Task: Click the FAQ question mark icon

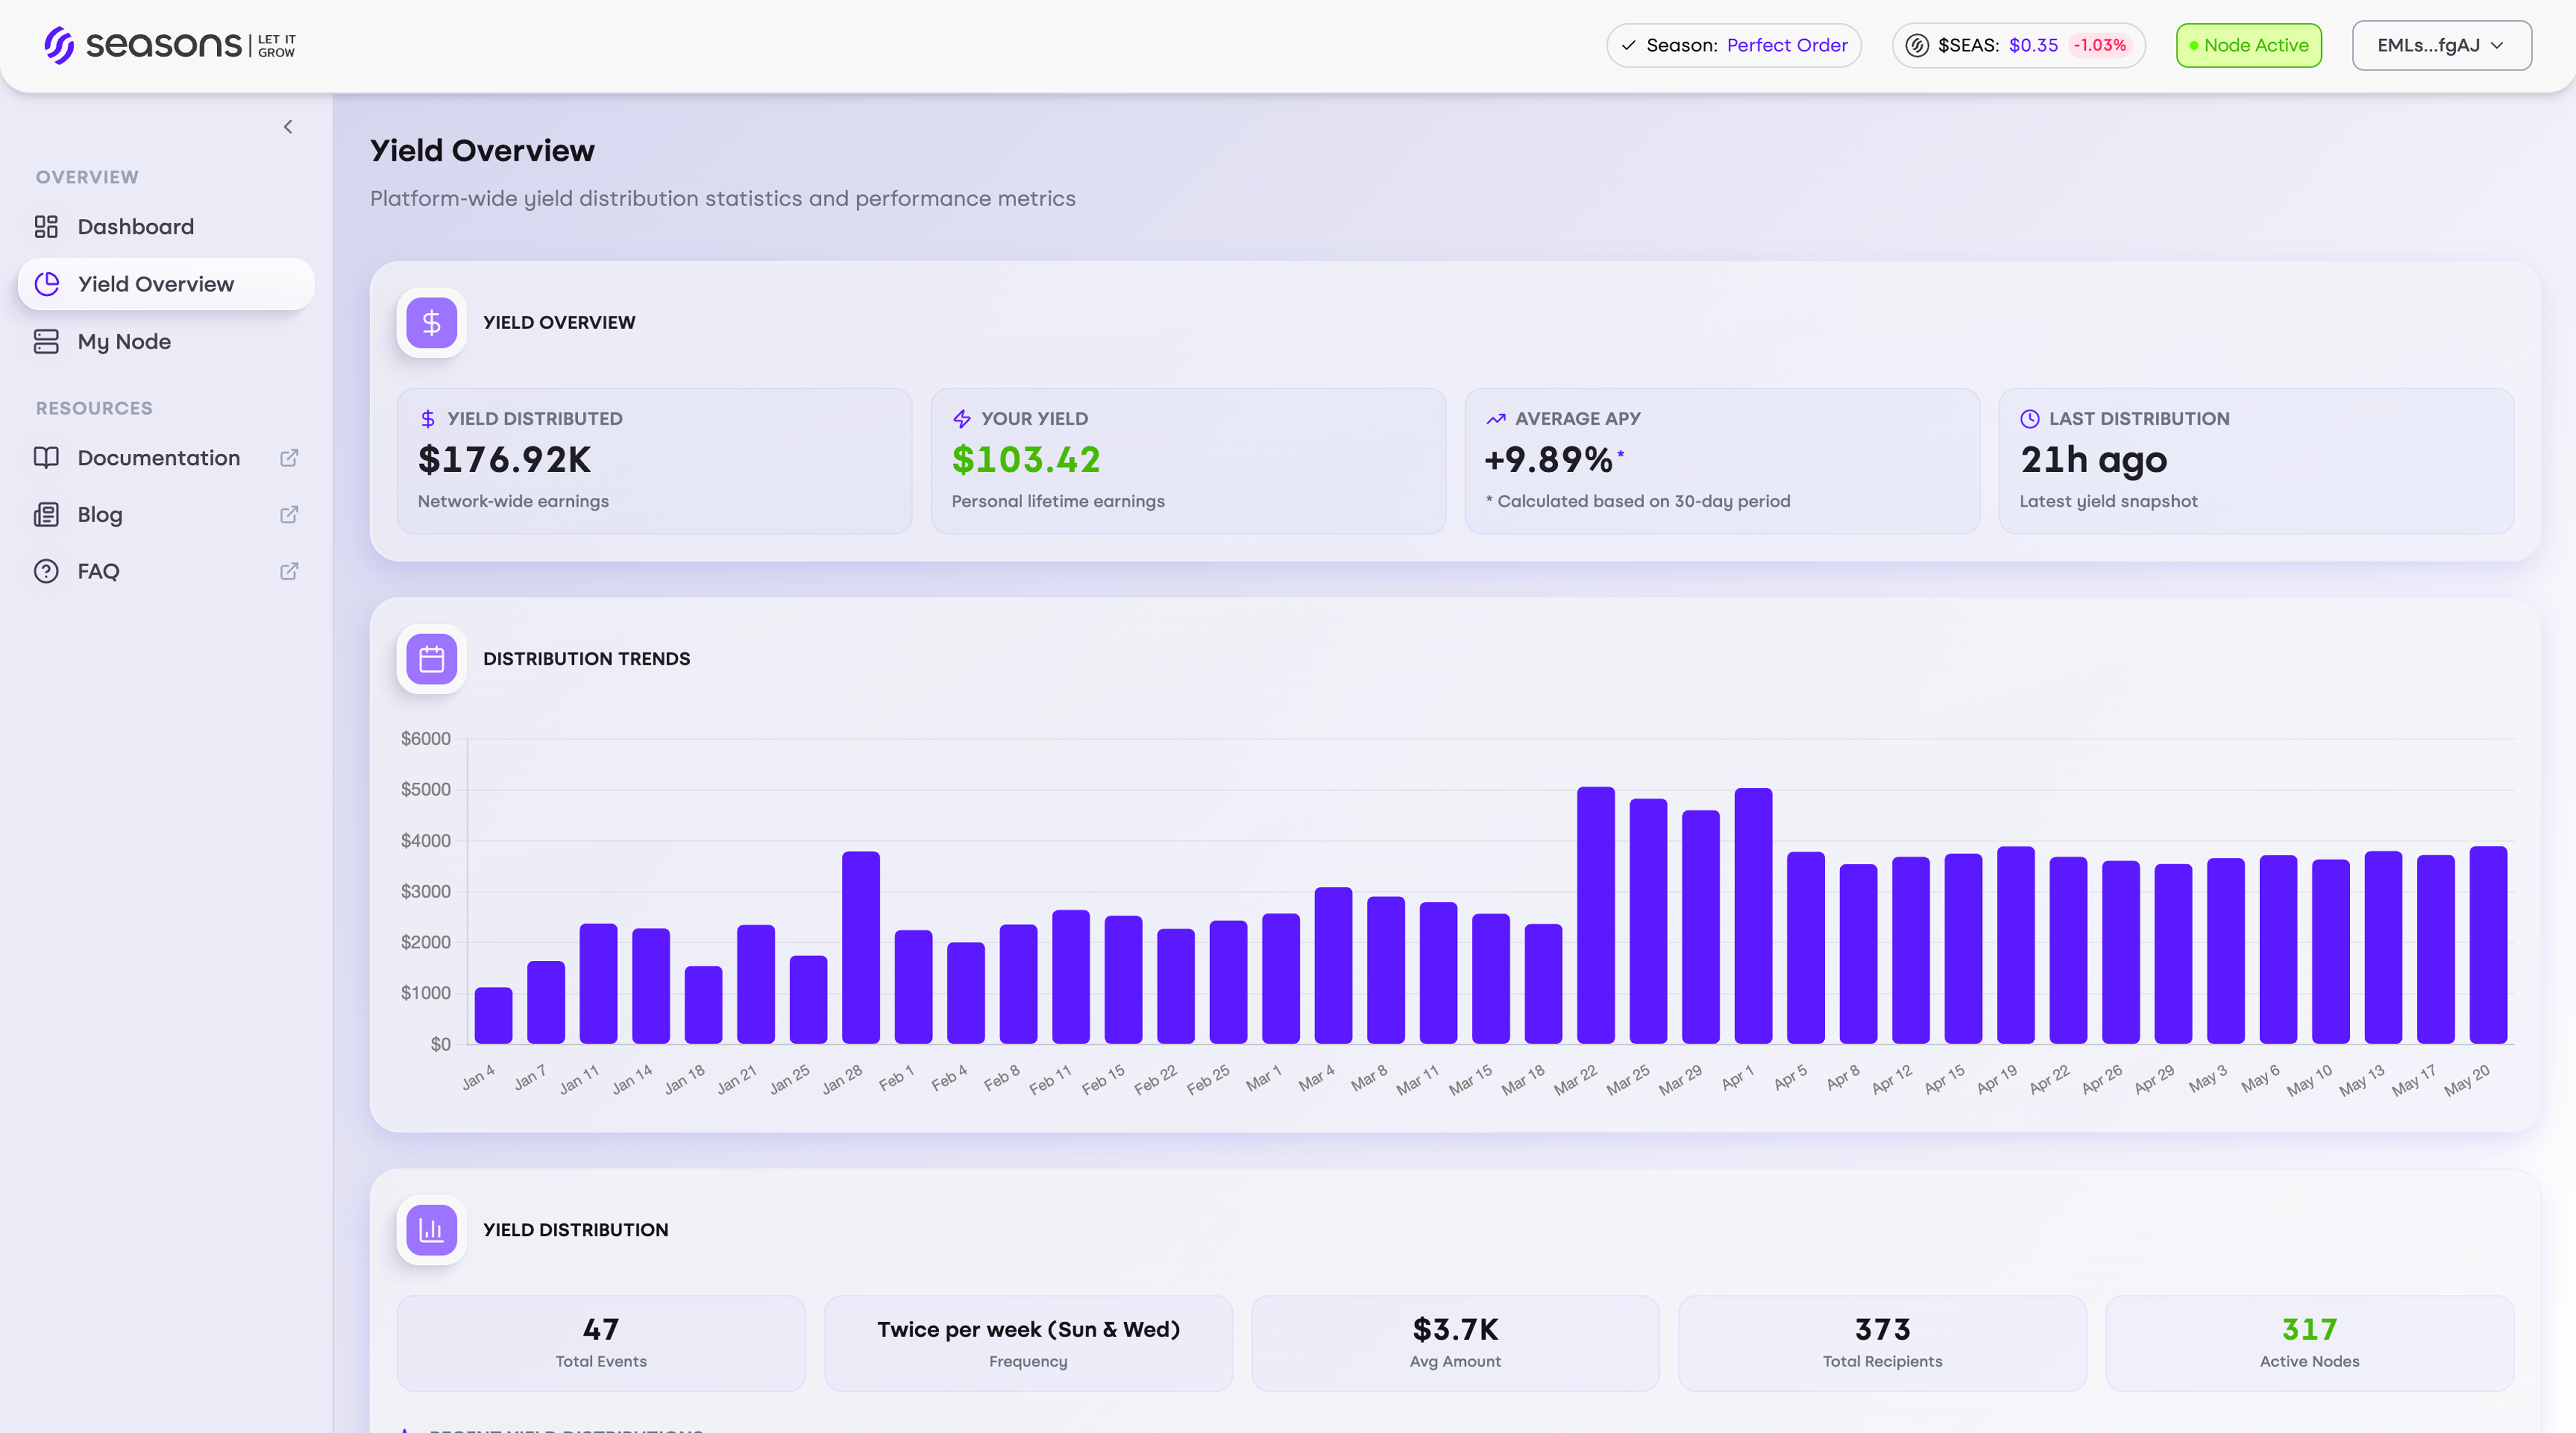Action: click(47, 572)
